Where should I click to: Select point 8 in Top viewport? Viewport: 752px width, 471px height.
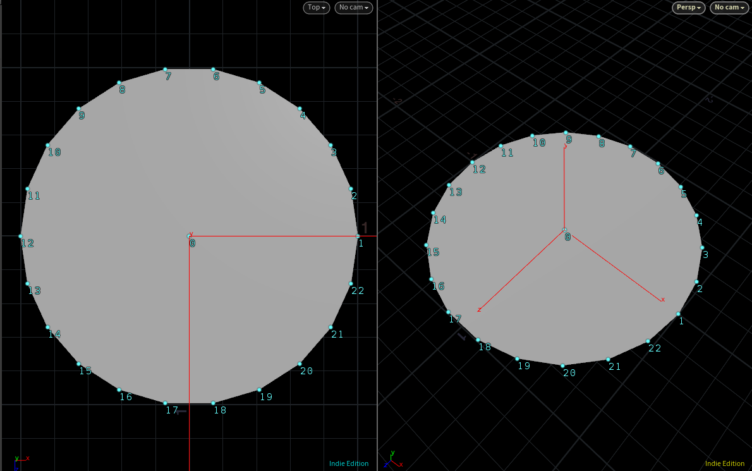click(x=119, y=83)
